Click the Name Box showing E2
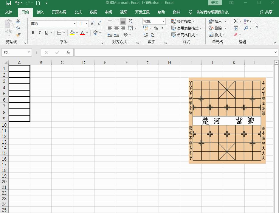The width and height of the screenshot is (279, 213). [x=14, y=52]
